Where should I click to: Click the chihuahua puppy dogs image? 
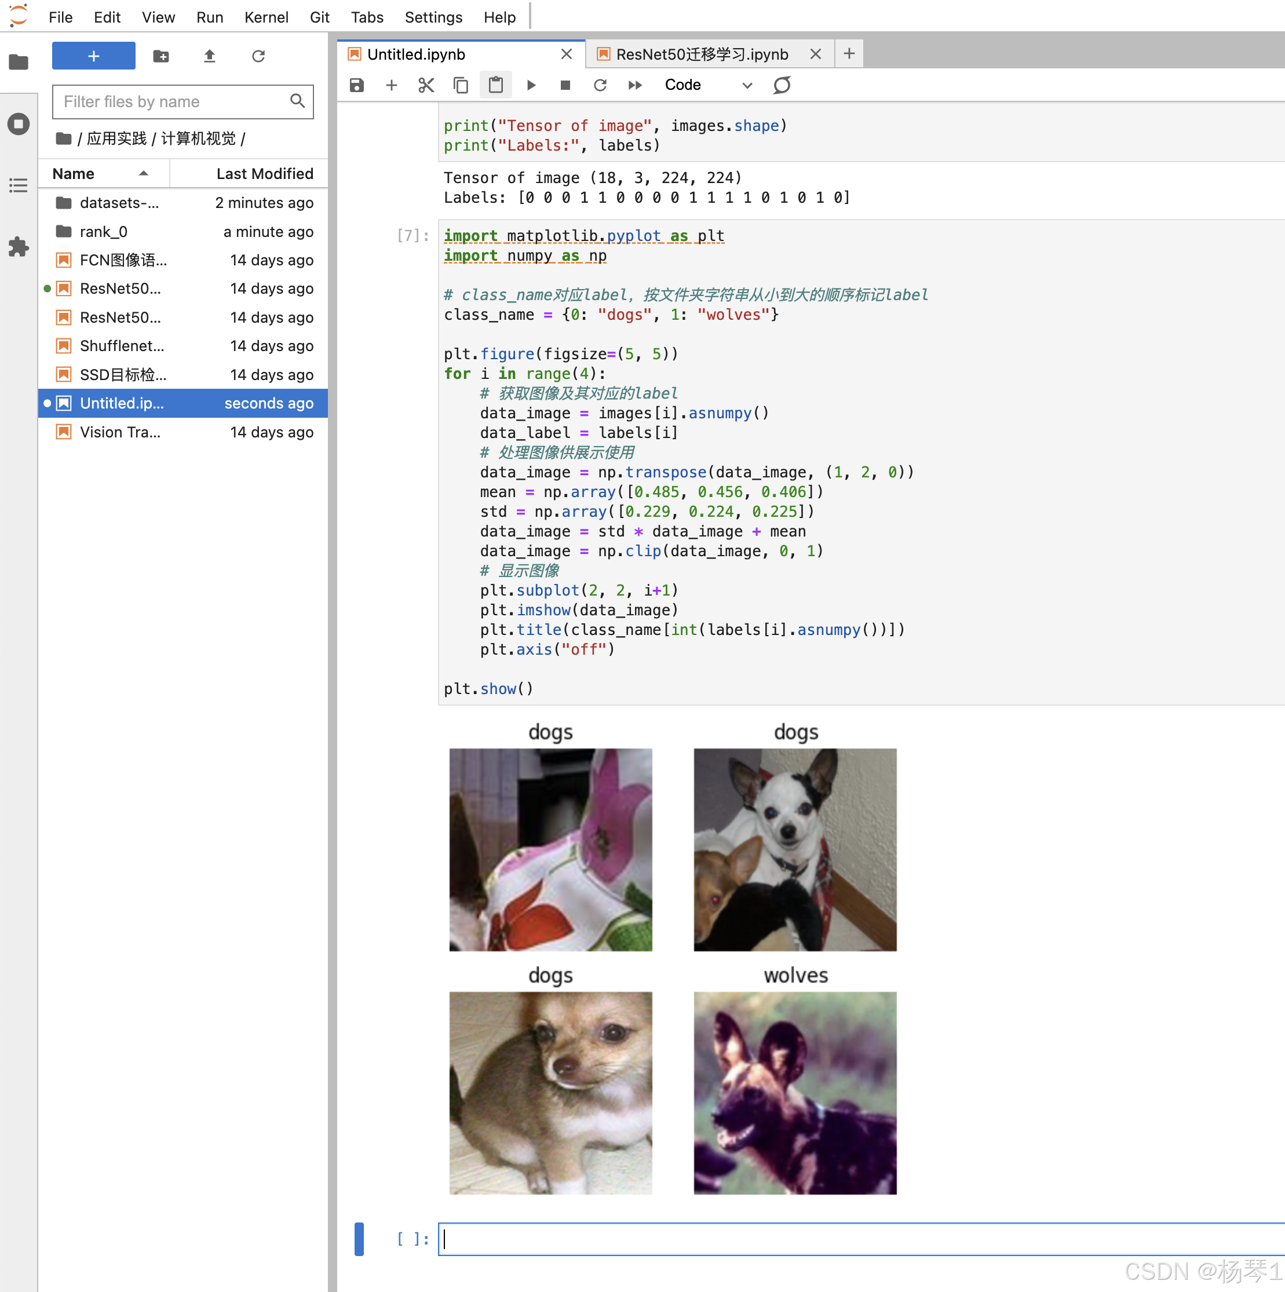click(551, 1093)
